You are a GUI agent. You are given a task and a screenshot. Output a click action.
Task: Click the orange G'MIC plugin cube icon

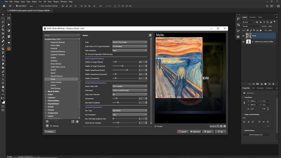tap(9, 48)
